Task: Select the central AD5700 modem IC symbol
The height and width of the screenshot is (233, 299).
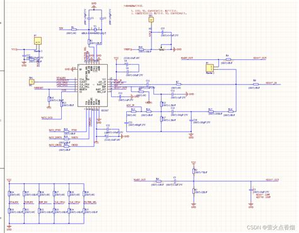Action: point(93,86)
